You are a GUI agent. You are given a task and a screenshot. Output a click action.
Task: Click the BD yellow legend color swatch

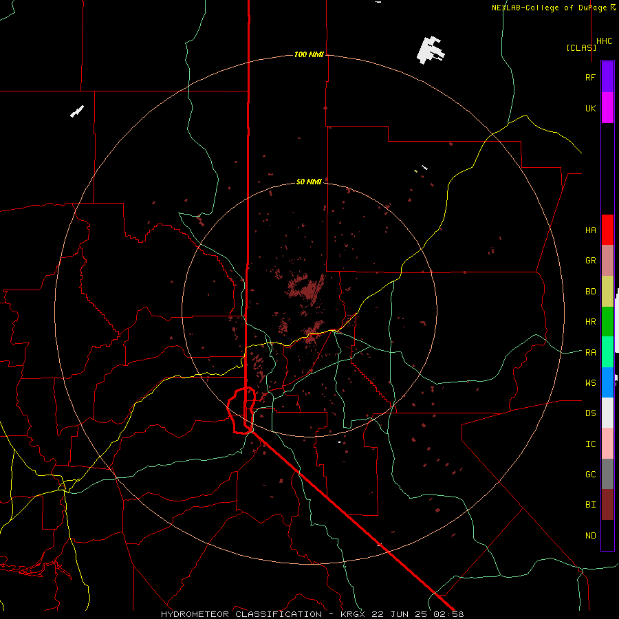click(607, 291)
